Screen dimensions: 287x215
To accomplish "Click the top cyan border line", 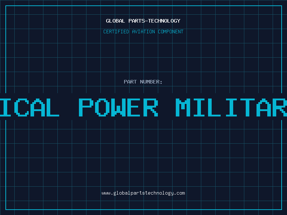I will [143, 6].
